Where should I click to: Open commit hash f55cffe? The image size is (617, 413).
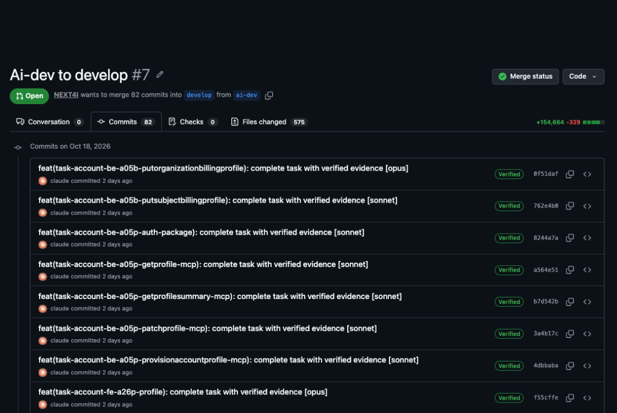point(546,398)
